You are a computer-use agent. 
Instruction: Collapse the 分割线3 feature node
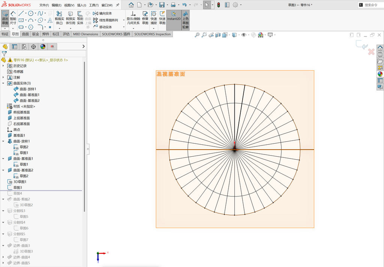[x=3, y=211]
